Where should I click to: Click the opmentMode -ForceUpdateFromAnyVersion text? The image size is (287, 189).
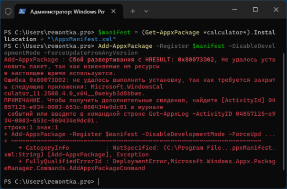tap(71, 53)
